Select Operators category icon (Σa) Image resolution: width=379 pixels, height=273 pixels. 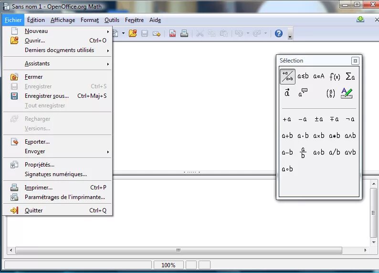pos(350,76)
